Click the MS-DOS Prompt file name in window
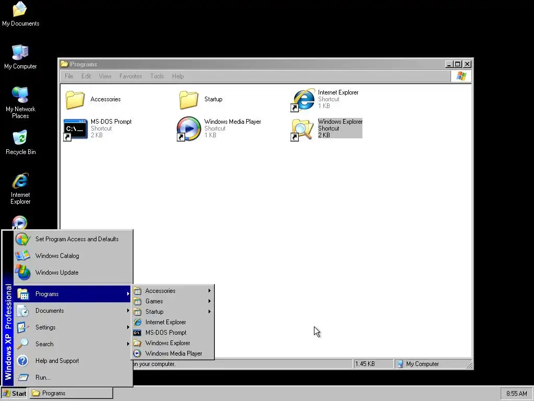This screenshot has height=401, width=534. [111, 122]
